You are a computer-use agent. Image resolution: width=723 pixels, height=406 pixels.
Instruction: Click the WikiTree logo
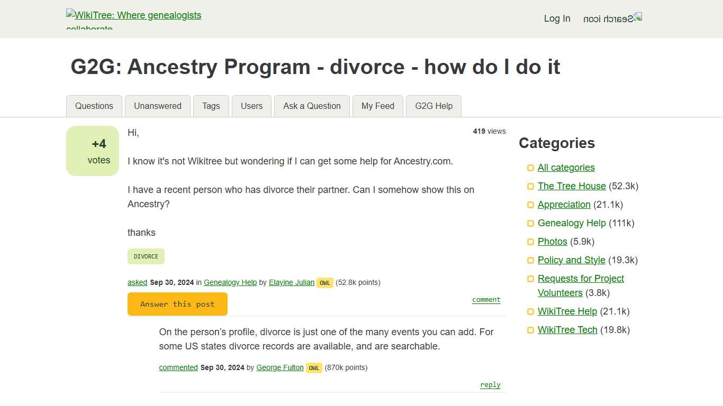(133, 15)
